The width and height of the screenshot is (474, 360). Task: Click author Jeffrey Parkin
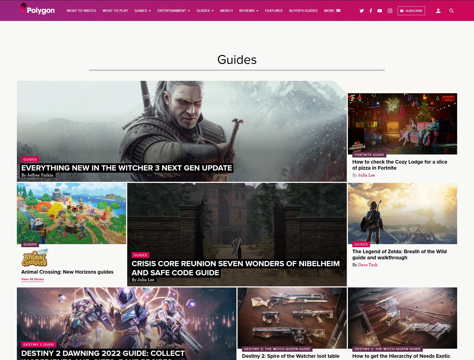(40, 175)
